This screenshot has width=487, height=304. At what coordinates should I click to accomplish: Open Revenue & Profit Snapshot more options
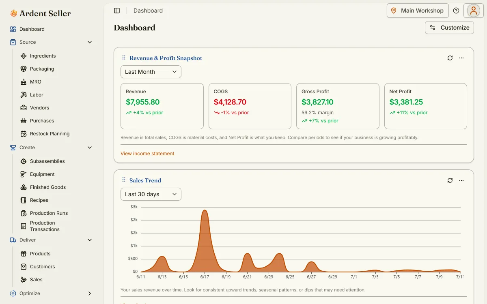461,58
